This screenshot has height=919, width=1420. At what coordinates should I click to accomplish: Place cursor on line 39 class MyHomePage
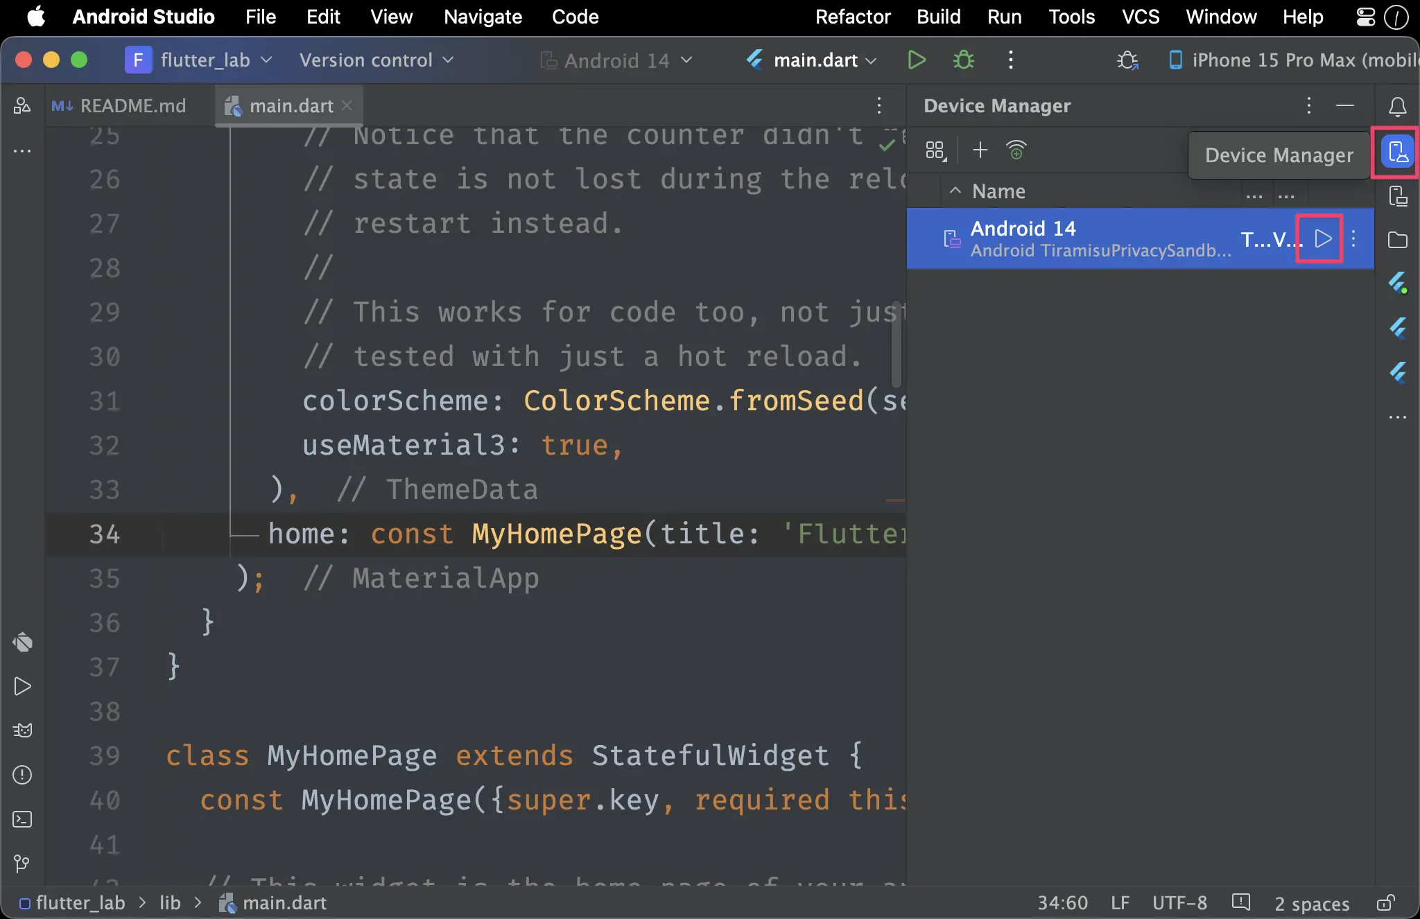tap(513, 755)
